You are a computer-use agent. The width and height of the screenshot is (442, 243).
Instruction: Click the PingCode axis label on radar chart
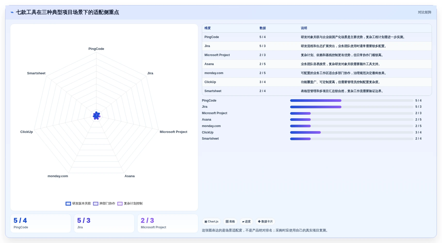point(96,49)
